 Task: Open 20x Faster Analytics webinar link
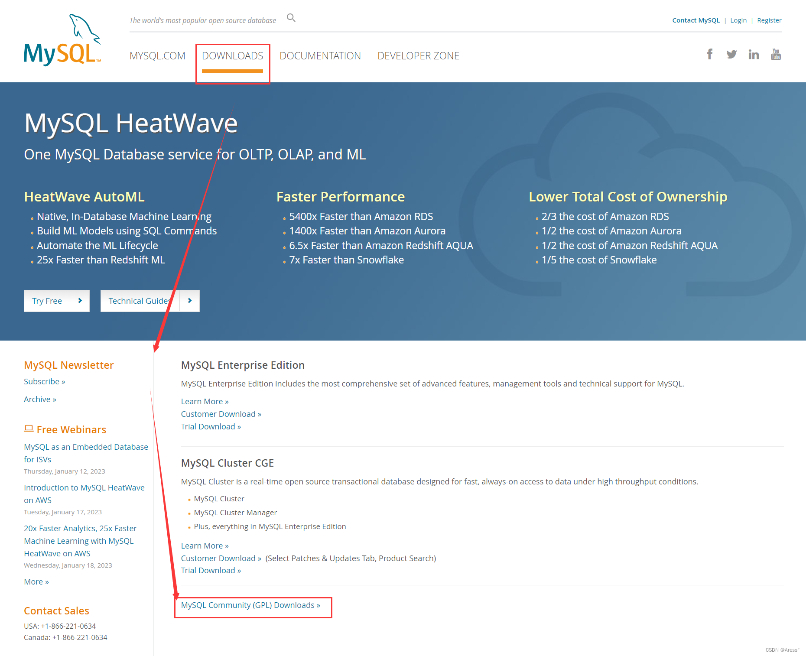click(x=80, y=541)
